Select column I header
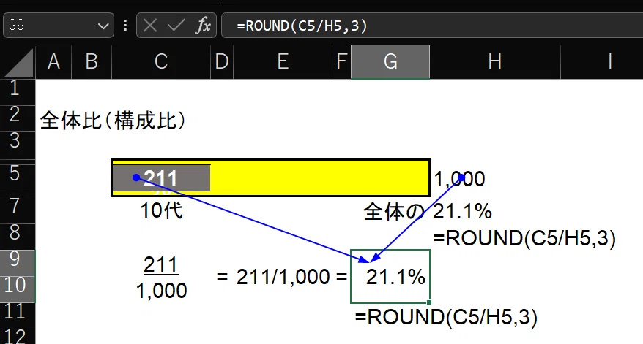This screenshot has height=344, width=643. click(602, 62)
